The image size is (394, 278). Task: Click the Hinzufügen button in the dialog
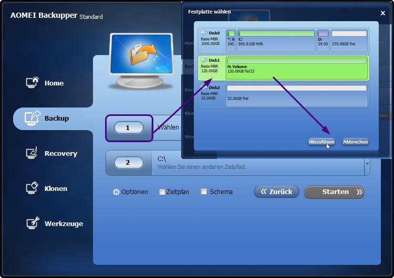(x=322, y=142)
